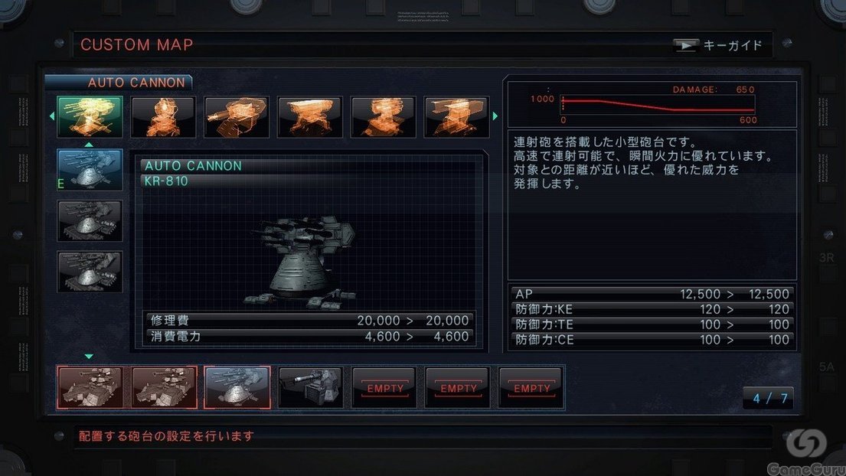This screenshot has width=846, height=476.
Task: Click the up arrow above variant list
Action: (89, 145)
